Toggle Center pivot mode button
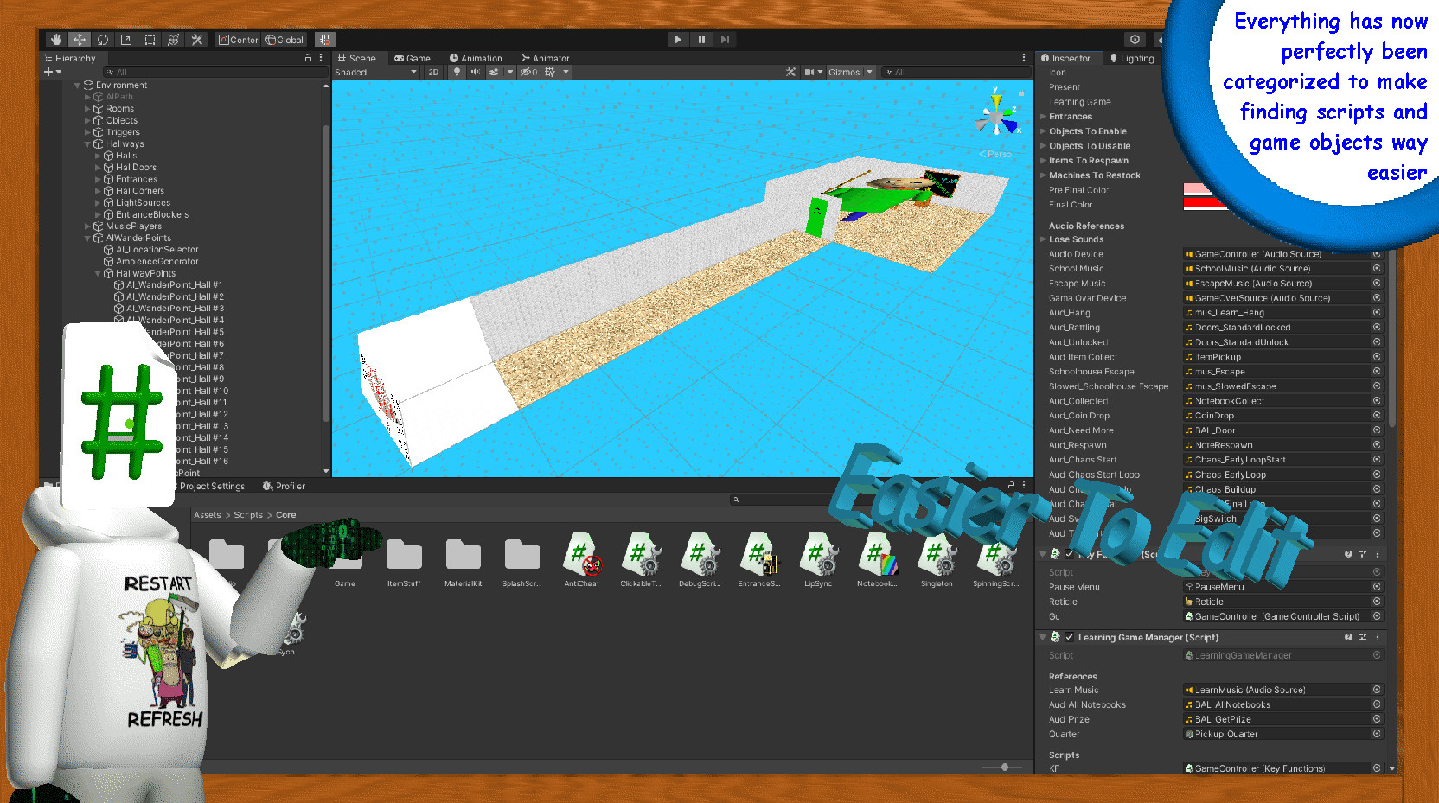The width and height of the screenshot is (1439, 803). pos(239,40)
